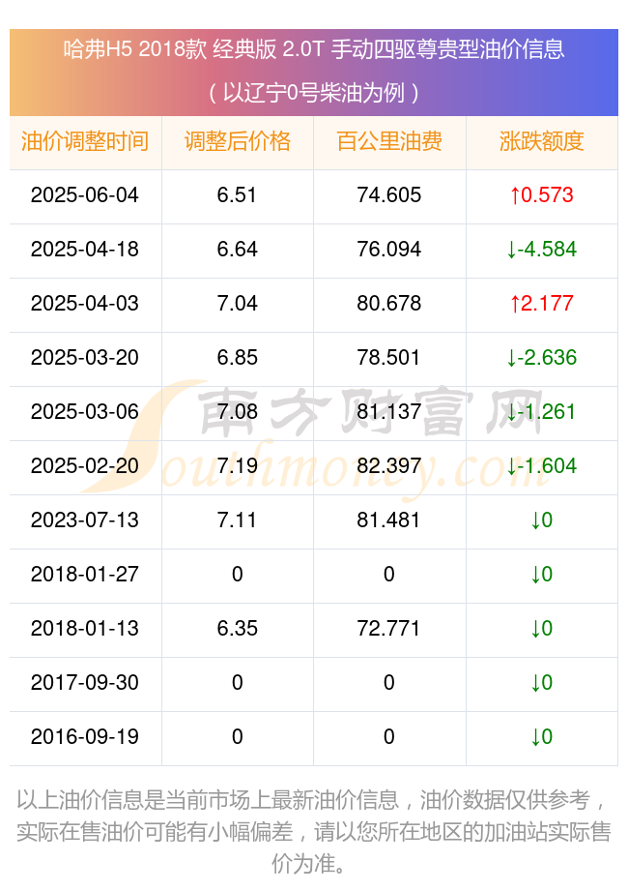
Task: Select the date 2025-03-20
Action: click(x=84, y=358)
